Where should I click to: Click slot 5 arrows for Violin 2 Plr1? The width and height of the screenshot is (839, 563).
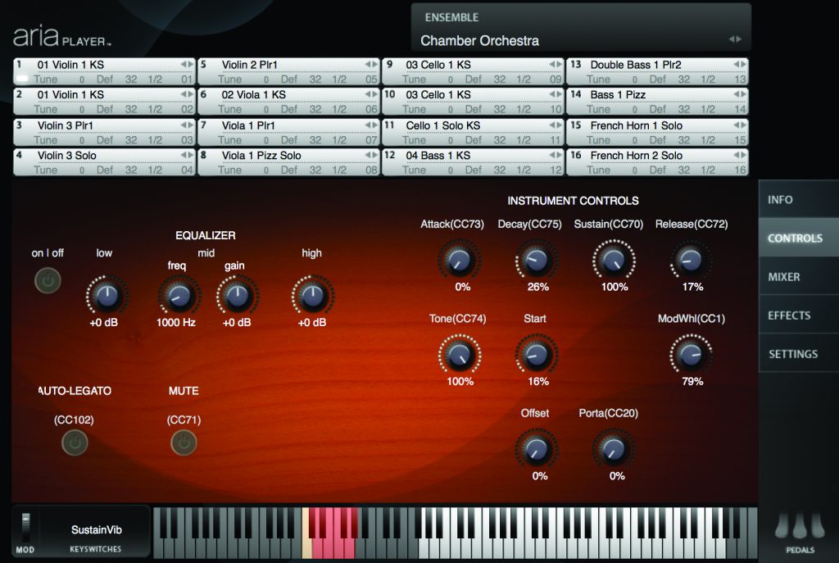pyautogui.click(x=371, y=64)
